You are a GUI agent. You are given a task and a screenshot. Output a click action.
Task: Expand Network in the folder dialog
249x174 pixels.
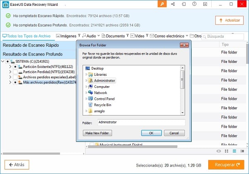point(86,92)
